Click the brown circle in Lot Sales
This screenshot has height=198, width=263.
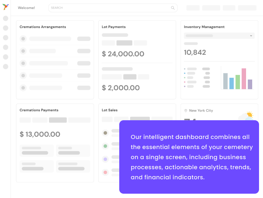(105, 133)
